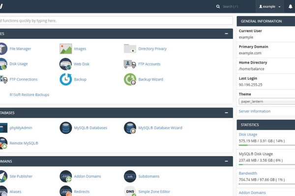Open the Addon Domains icon

click(66, 176)
